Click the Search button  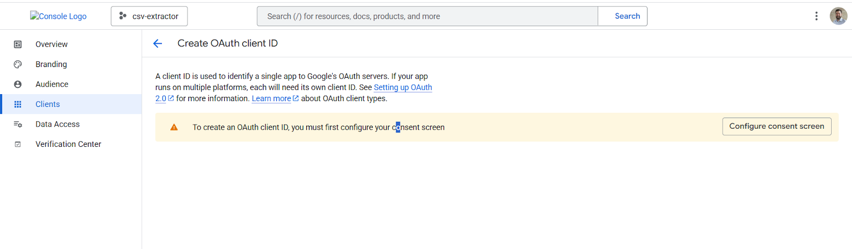627,16
